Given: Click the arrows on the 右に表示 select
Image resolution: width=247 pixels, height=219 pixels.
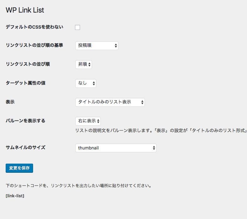Looking at the screenshot, I should tap(98, 121).
